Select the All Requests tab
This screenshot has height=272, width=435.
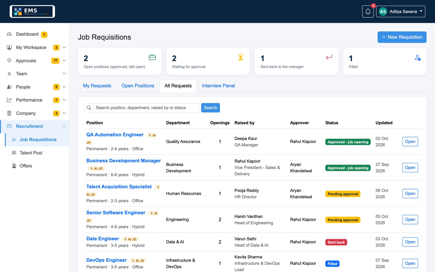pyautogui.click(x=178, y=86)
